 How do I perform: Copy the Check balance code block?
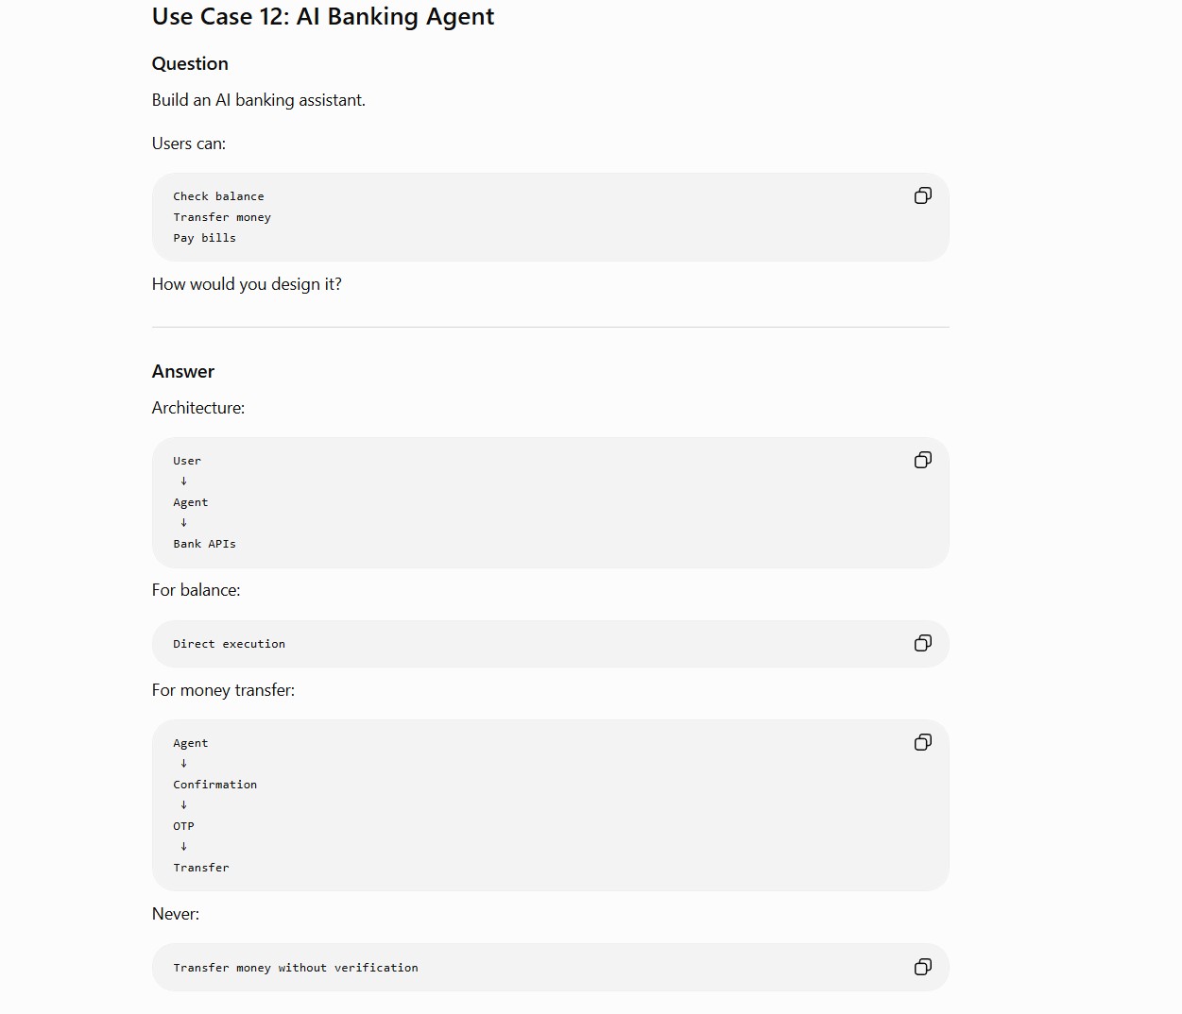tap(923, 195)
